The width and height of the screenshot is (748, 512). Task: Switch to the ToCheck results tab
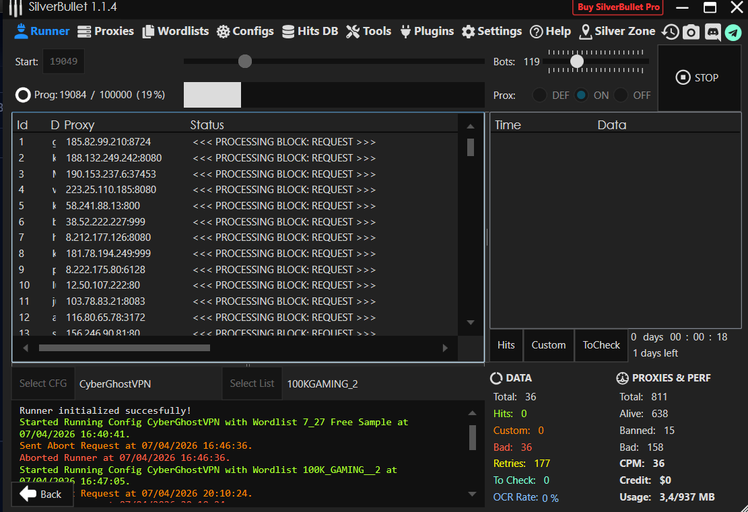point(601,345)
